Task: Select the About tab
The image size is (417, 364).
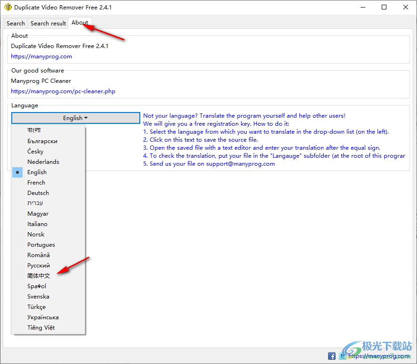Action: [x=80, y=23]
